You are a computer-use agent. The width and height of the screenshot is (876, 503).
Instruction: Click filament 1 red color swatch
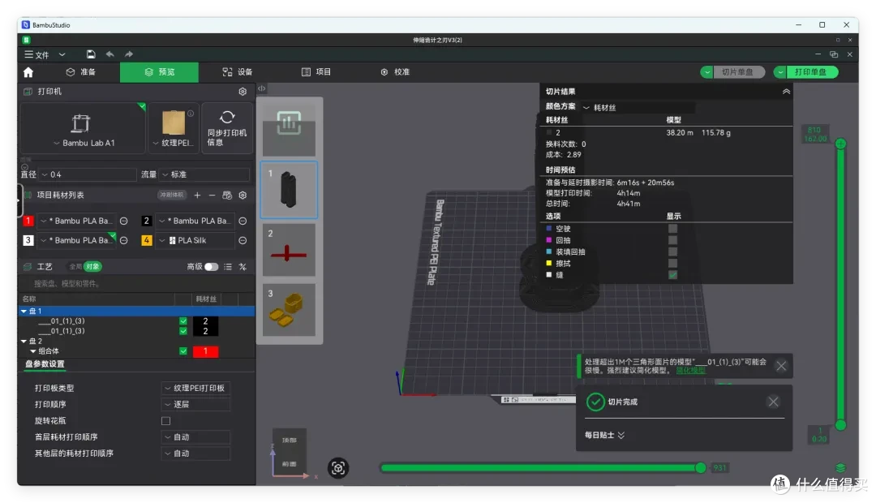point(28,221)
